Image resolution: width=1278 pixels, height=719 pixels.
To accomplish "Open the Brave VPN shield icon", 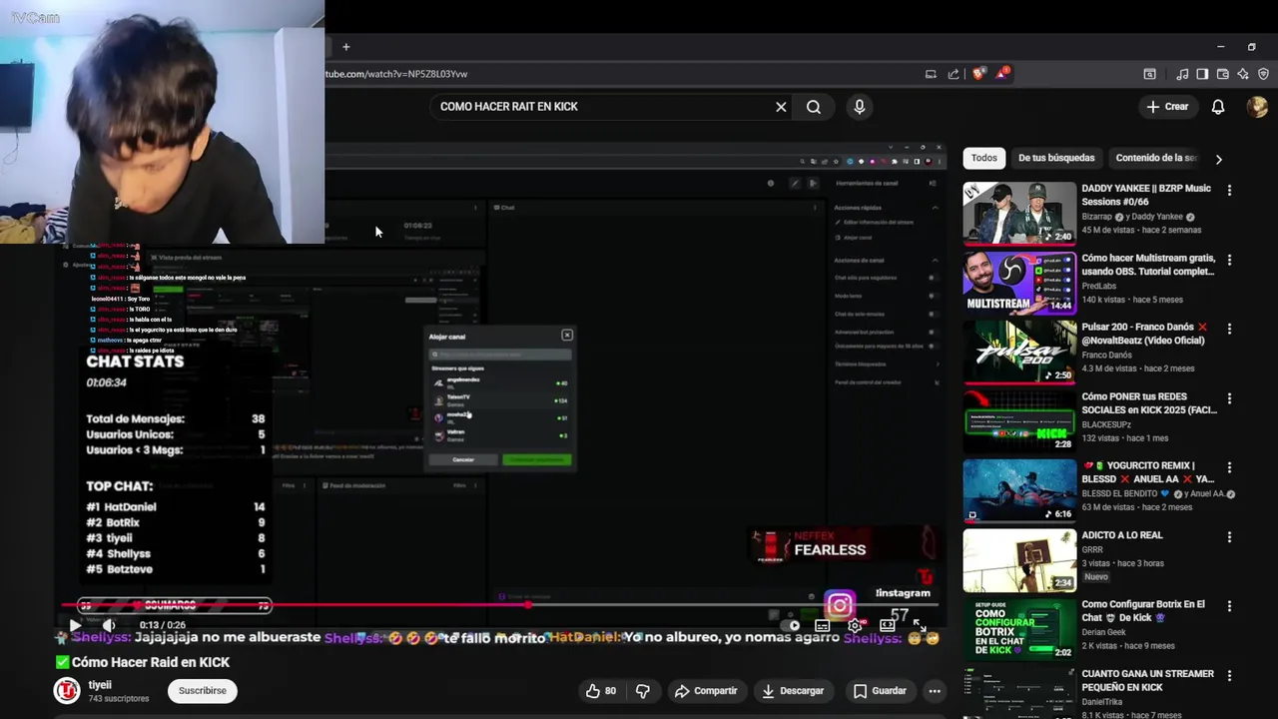I will pyautogui.click(x=1263, y=74).
